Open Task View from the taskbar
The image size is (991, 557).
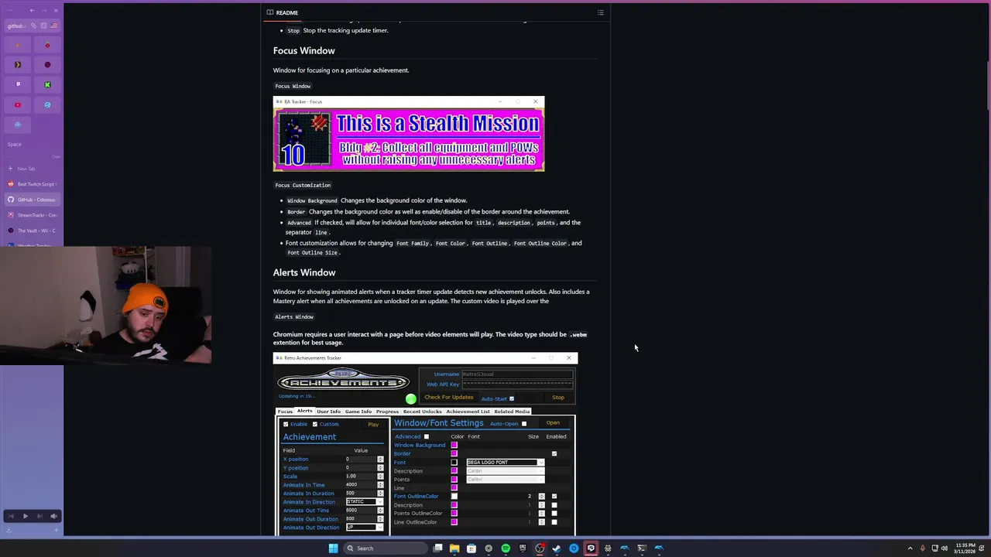437,548
